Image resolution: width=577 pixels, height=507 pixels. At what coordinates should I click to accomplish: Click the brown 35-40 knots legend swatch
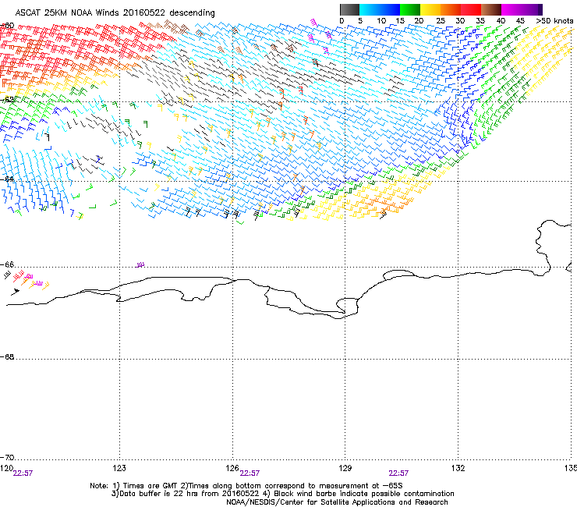click(491, 9)
